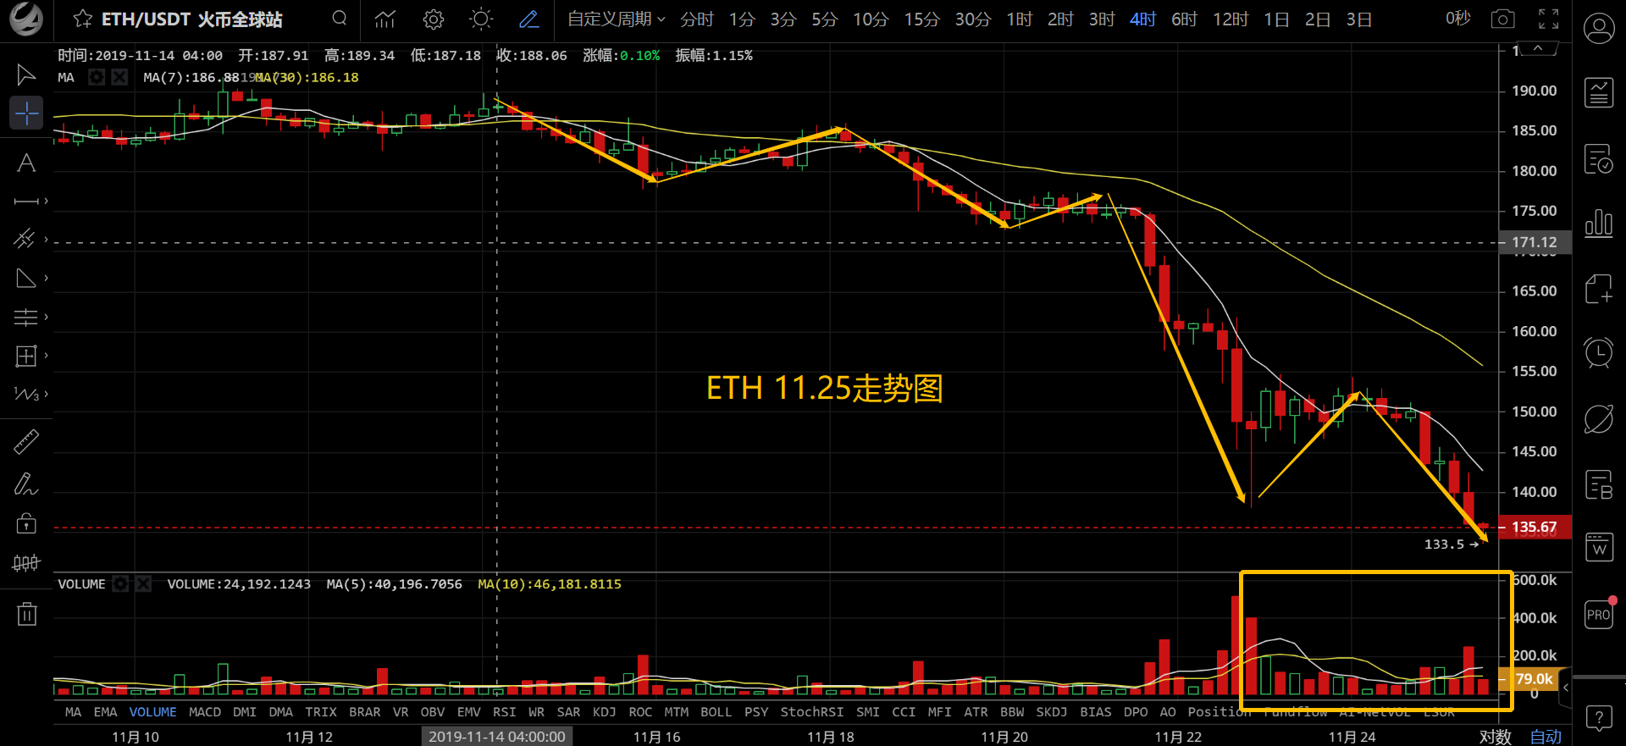Select the triangle shape drawing tool
Viewport: 1626px width, 746px height.
(x=25, y=278)
